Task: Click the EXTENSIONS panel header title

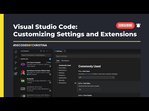Action: tap(25, 51)
